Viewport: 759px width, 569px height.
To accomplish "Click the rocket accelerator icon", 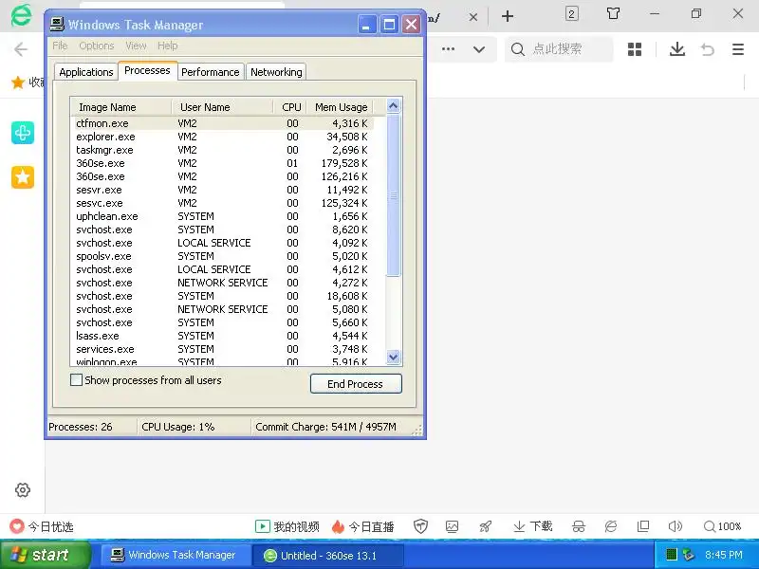I will click(x=485, y=526).
